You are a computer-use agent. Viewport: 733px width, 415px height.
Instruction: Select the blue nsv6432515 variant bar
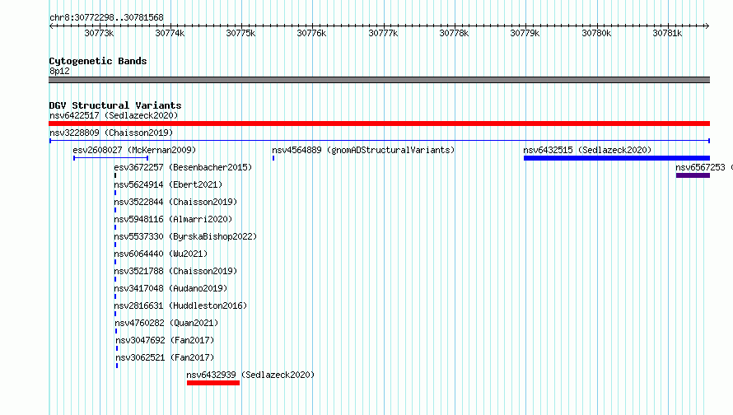click(617, 158)
